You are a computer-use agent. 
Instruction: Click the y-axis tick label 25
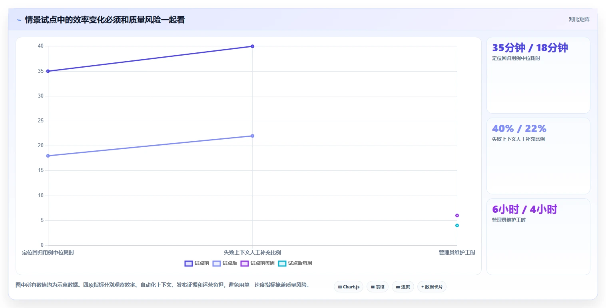41,121
